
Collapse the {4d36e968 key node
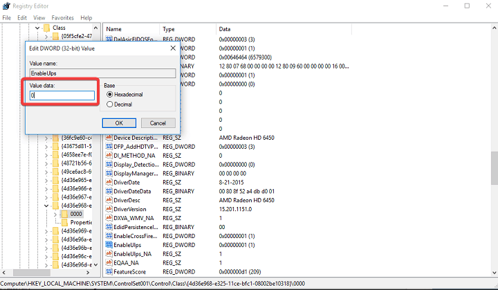coord(46,206)
